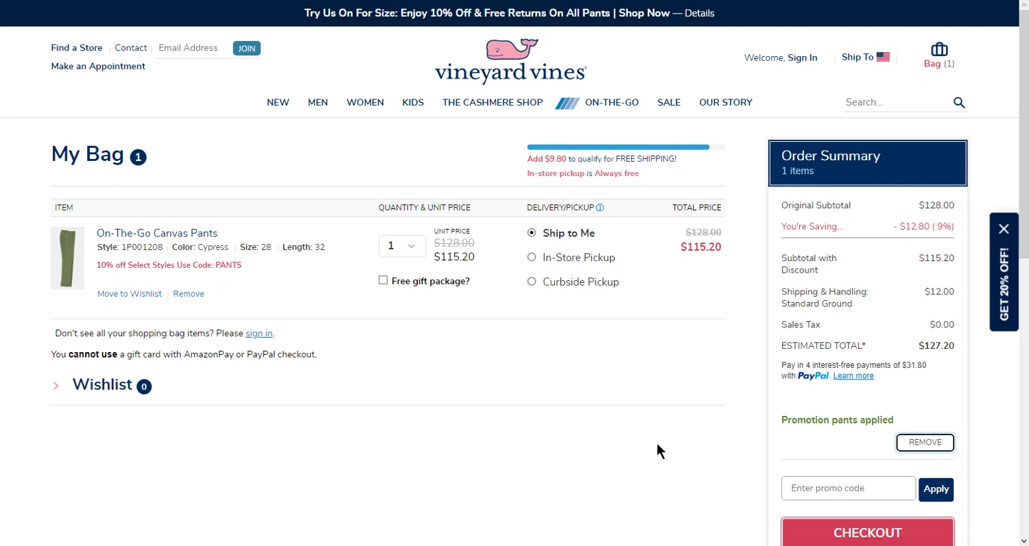The image size is (1029, 546).
Task: Click the On-The-Go striped logo icon
Action: (567, 103)
